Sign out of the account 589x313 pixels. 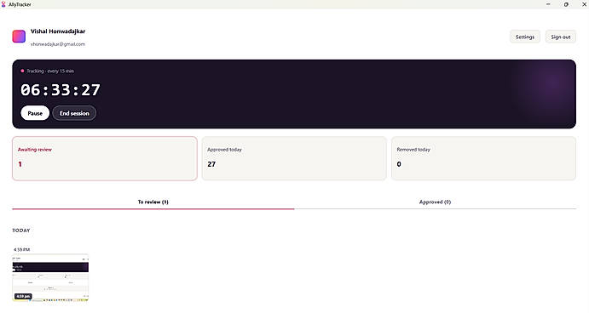(561, 37)
